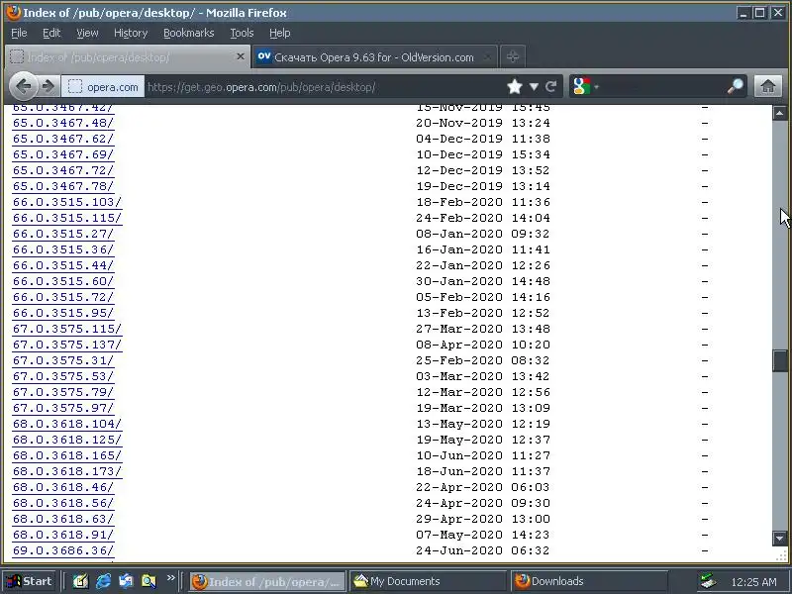The image size is (792, 594).
Task: Close the Index of /pub/opera/desktop/ tab
Action: [x=241, y=56]
